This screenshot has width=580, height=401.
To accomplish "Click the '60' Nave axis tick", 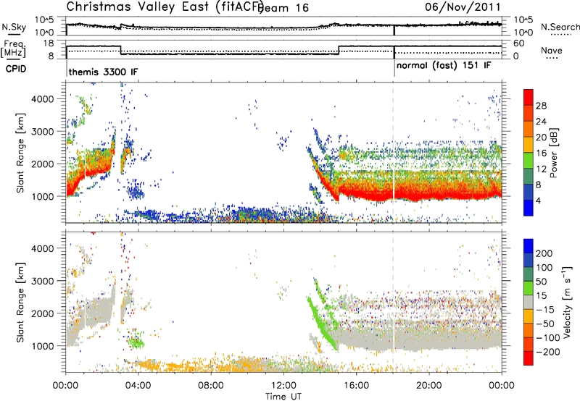I will click(x=518, y=43).
